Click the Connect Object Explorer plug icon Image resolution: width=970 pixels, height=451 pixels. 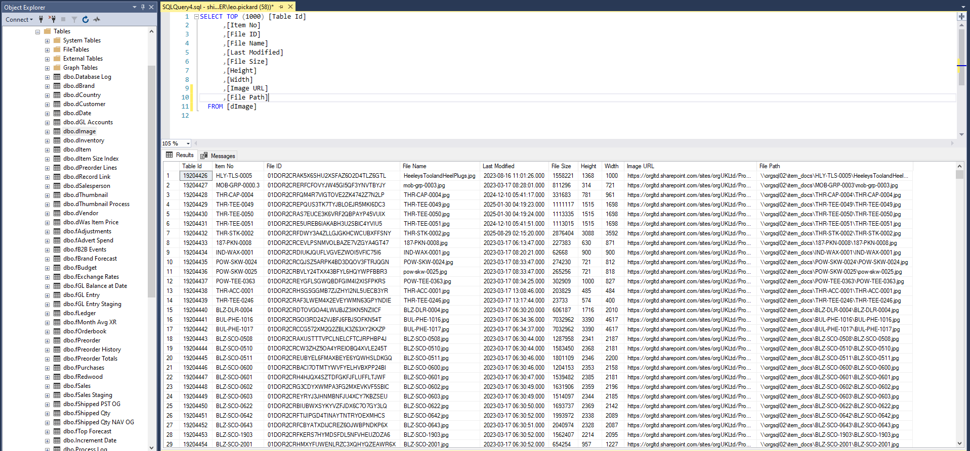coord(41,19)
